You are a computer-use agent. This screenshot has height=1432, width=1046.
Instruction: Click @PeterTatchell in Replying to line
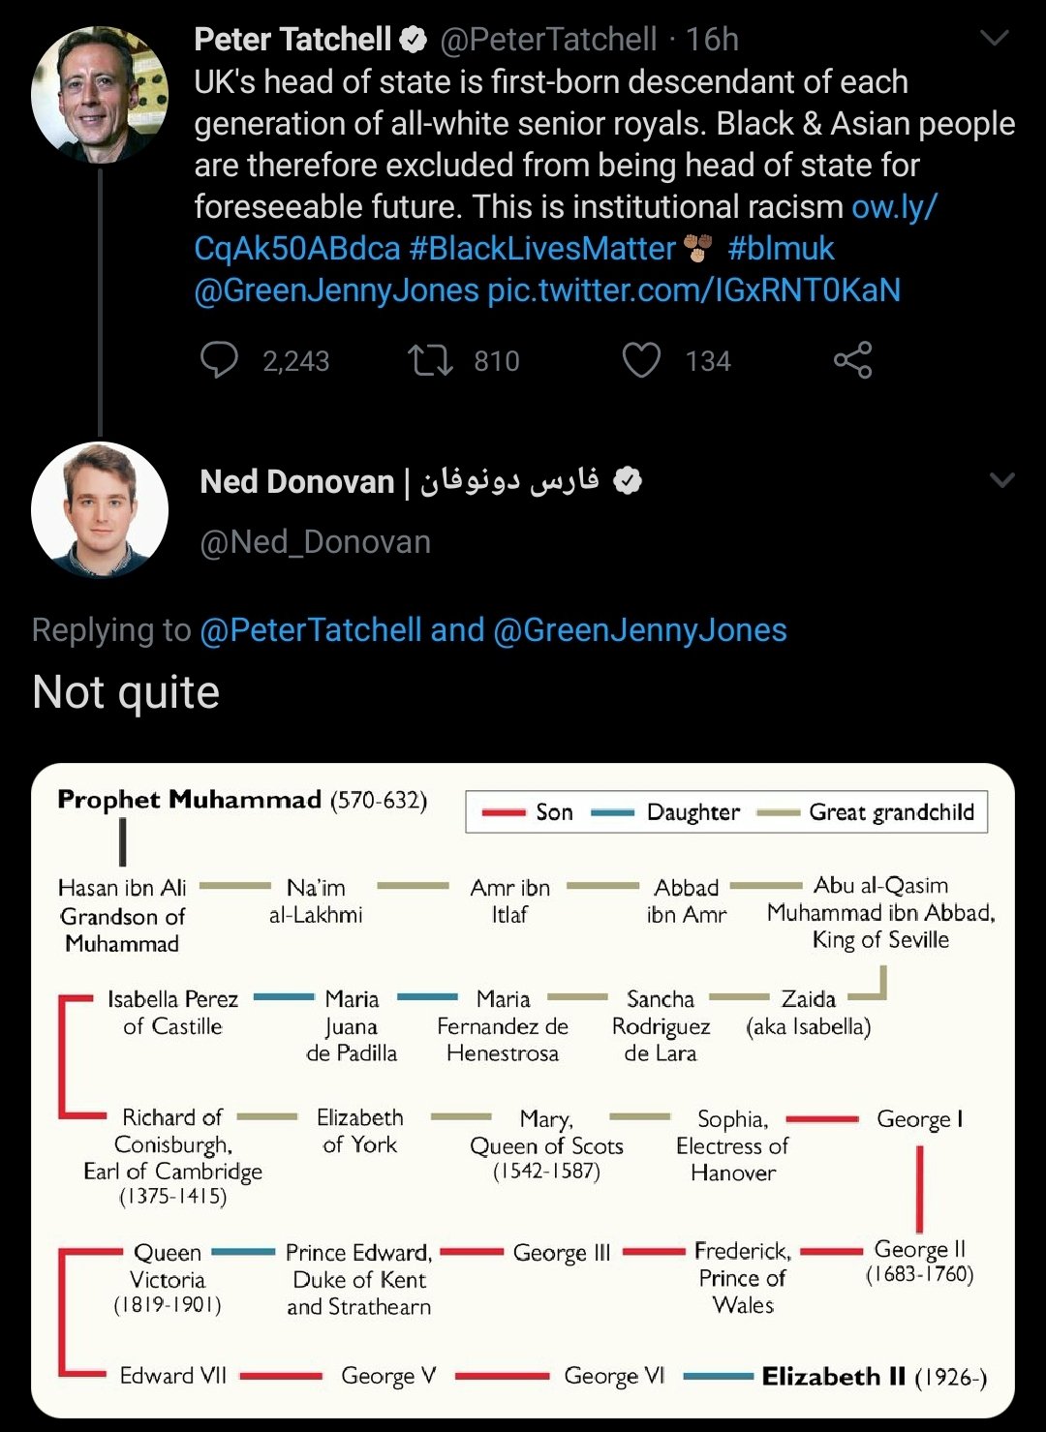click(311, 630)
